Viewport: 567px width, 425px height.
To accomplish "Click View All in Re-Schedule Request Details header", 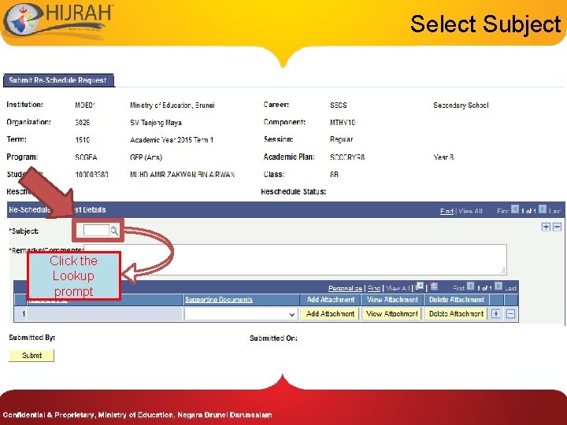I will coord(470,211).
